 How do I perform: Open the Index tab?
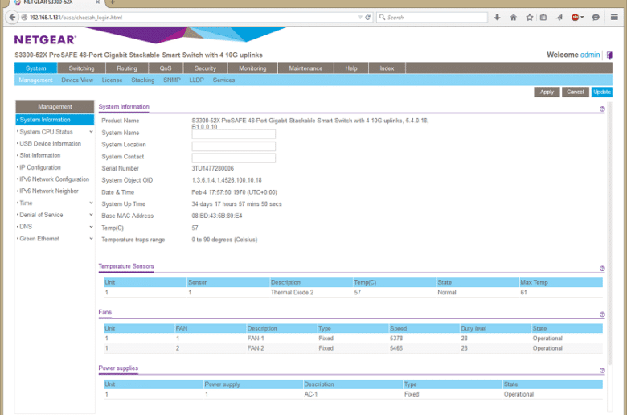pos(387,68)
